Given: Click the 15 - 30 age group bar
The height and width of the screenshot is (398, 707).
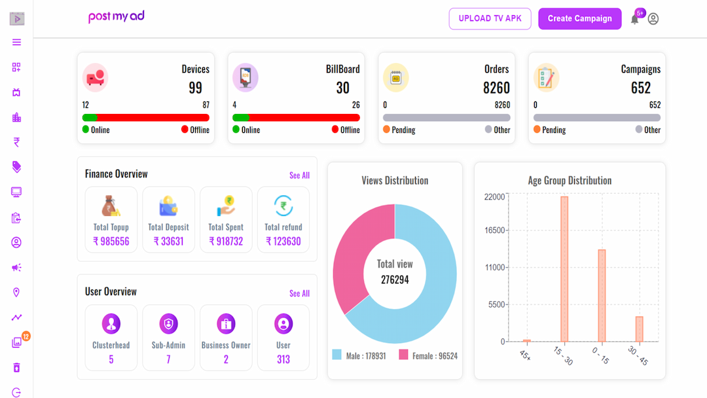Looking at the screenshot, I should (564, 268).
